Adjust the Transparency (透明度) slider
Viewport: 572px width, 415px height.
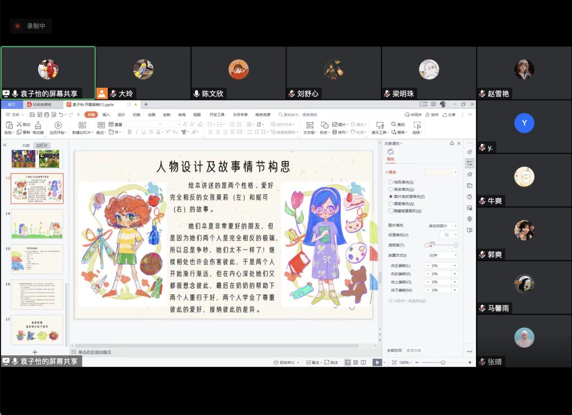point(441,245)
